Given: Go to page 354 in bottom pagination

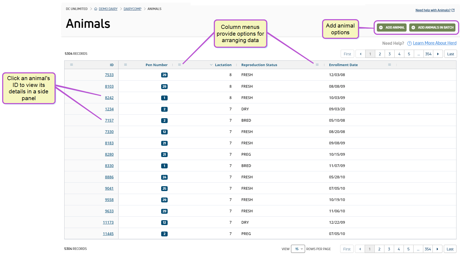Looking at the screenshot, I should [428, 249].
